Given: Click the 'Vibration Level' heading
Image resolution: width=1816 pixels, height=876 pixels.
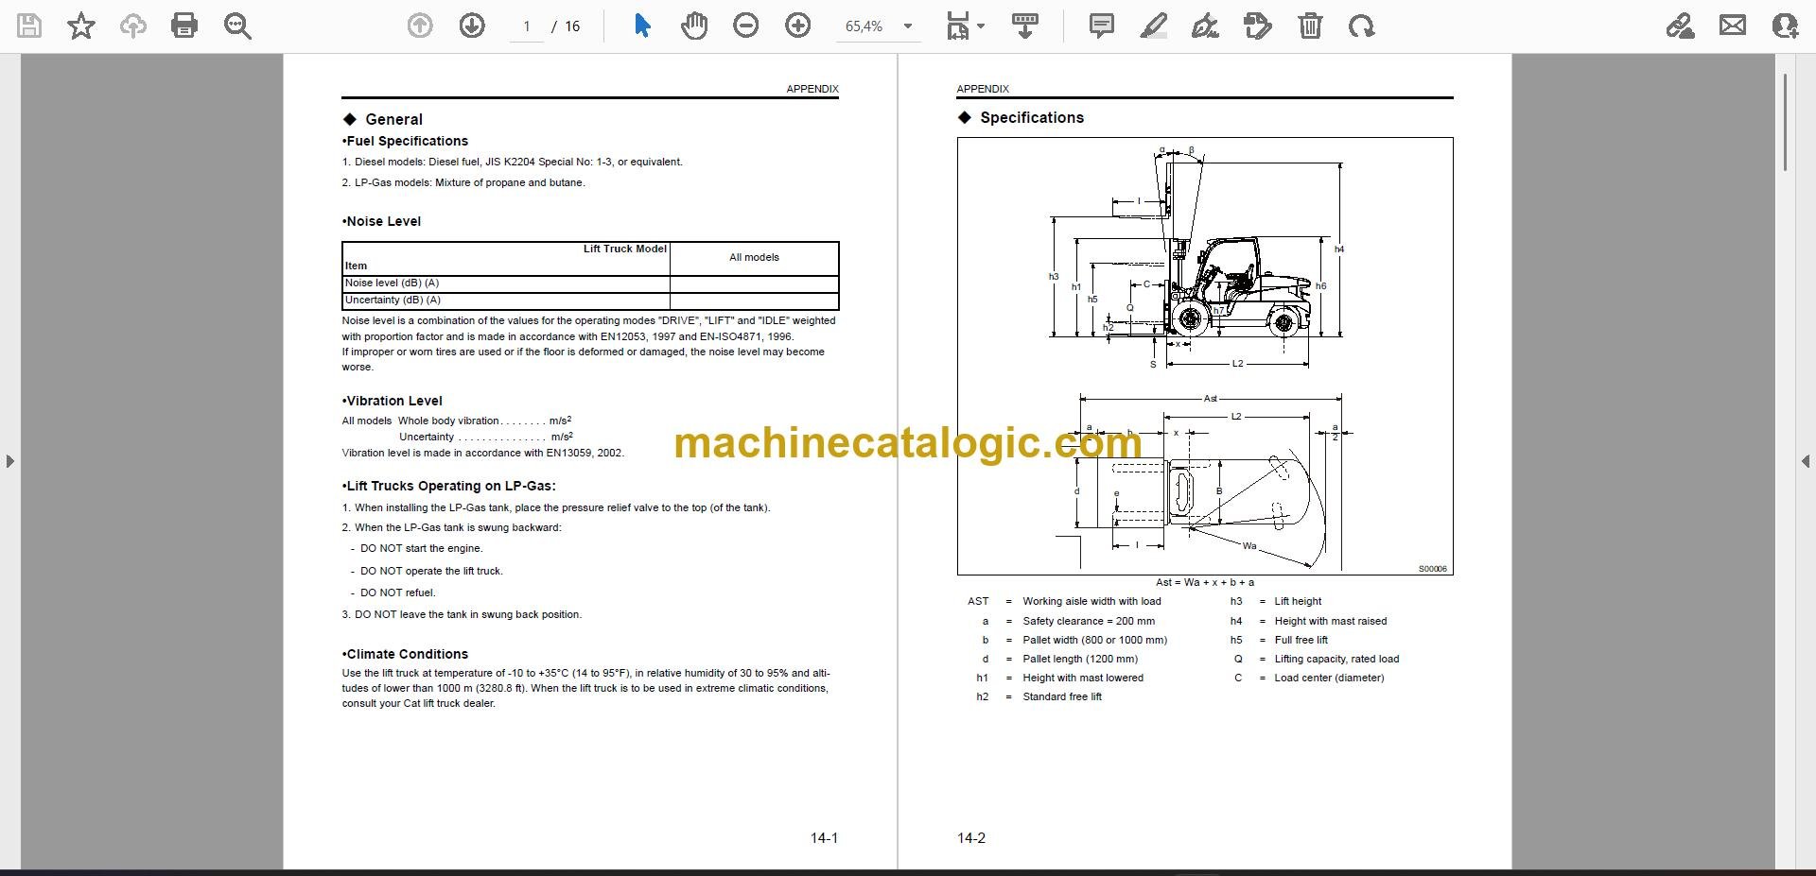Looking at the screenshot, I should click(x=392, y=401).
